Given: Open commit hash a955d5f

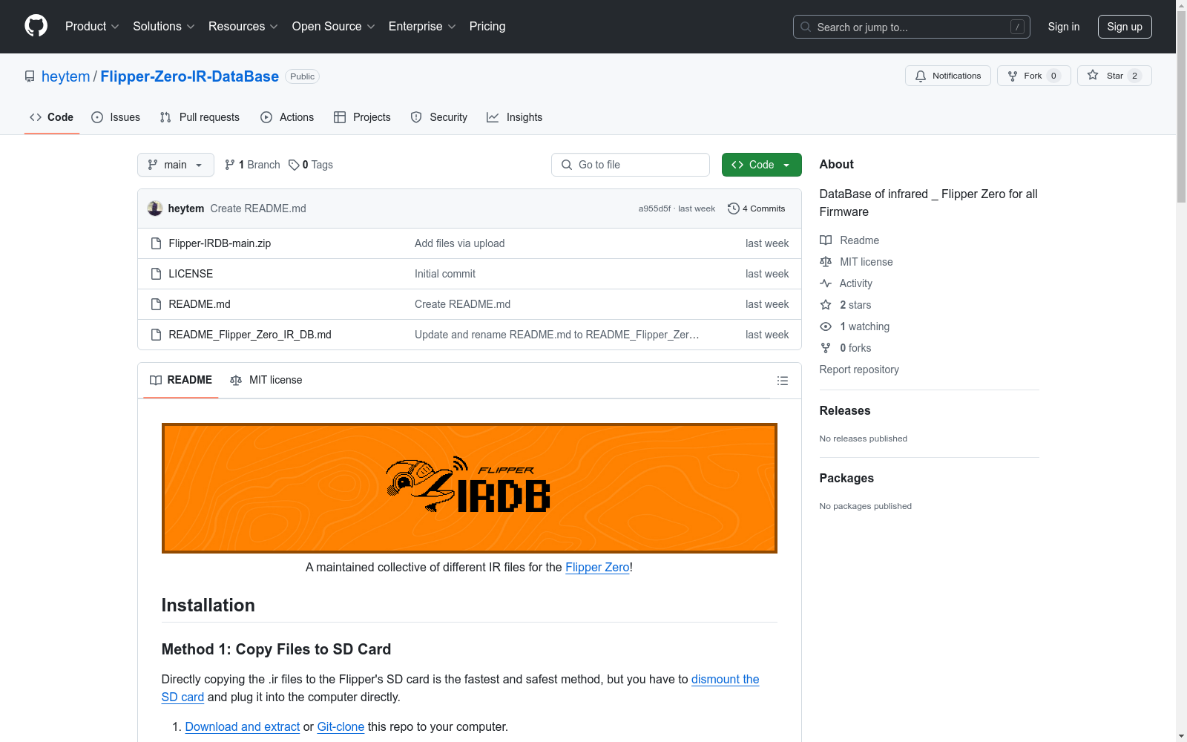Looking at the screenshot, I should click(x=654, y=209).
